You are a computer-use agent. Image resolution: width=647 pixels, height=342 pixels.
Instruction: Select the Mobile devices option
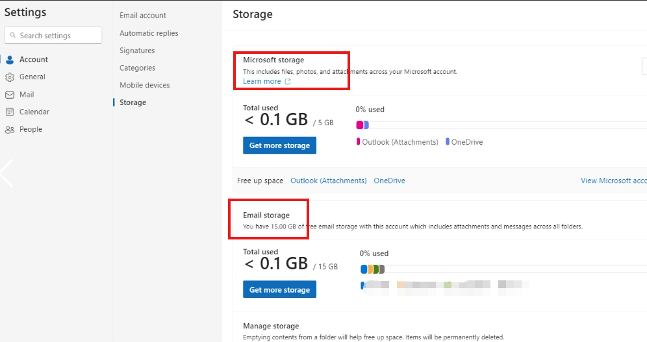(x=144, y=85)
